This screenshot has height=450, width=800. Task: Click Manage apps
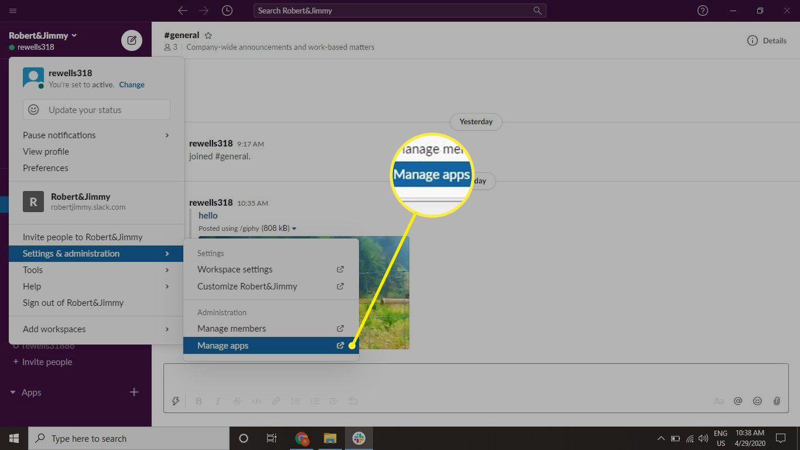(271, 346)
